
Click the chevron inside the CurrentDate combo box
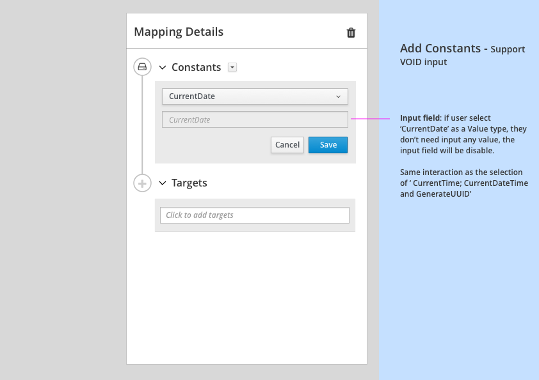click(339, 96)
